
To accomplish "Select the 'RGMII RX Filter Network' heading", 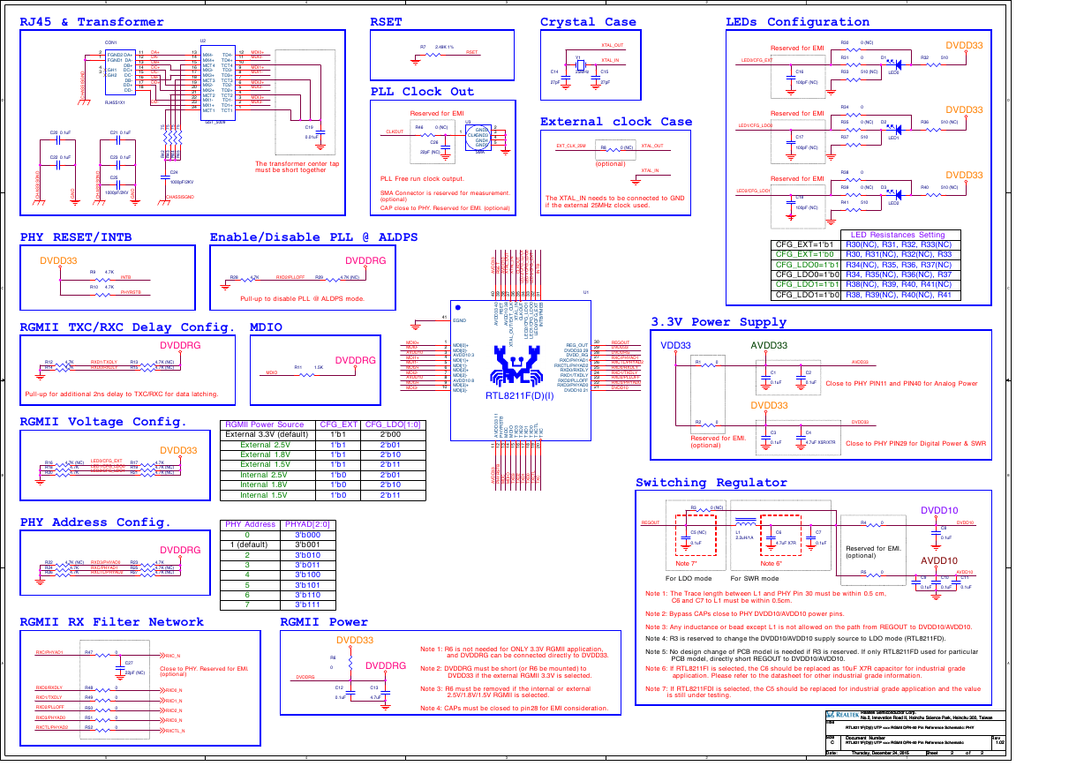I will 112,622.
